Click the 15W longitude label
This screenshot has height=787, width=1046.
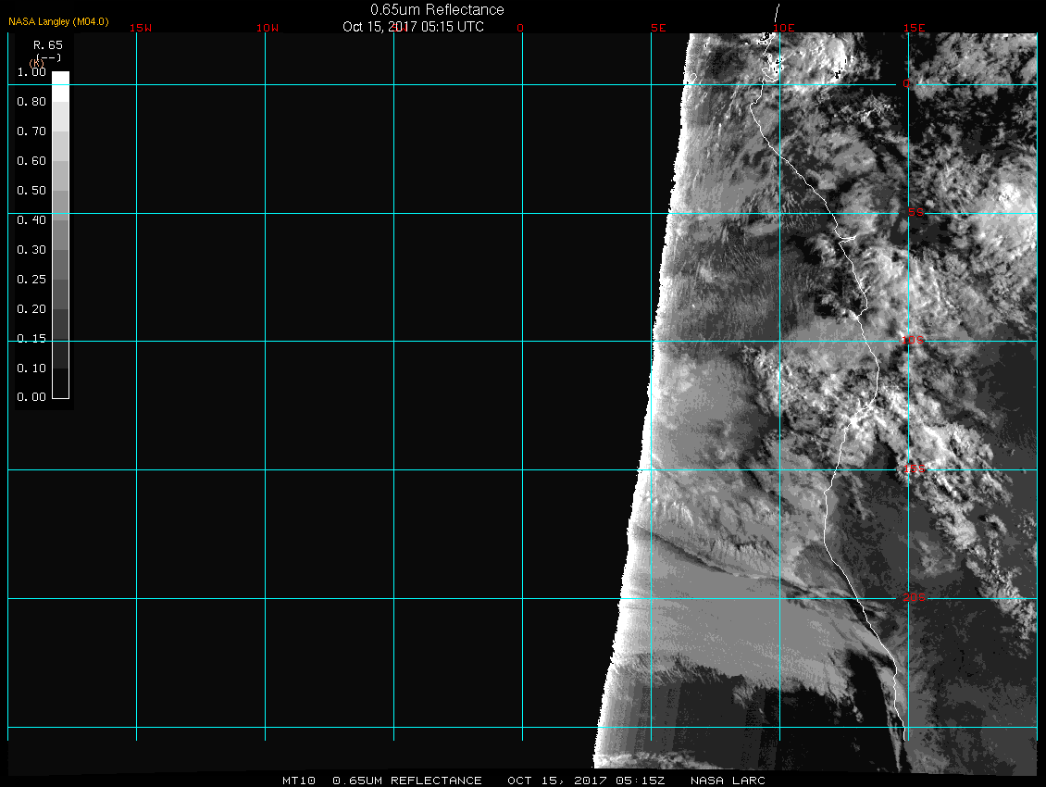pos(141,28)
